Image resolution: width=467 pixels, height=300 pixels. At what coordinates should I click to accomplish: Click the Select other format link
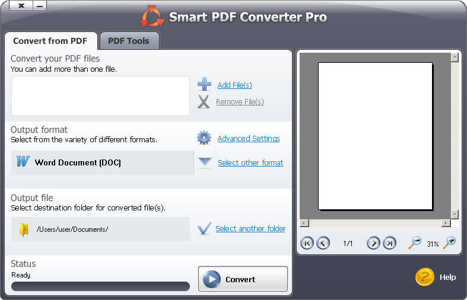pyautogui.click(x=250, y=163)
